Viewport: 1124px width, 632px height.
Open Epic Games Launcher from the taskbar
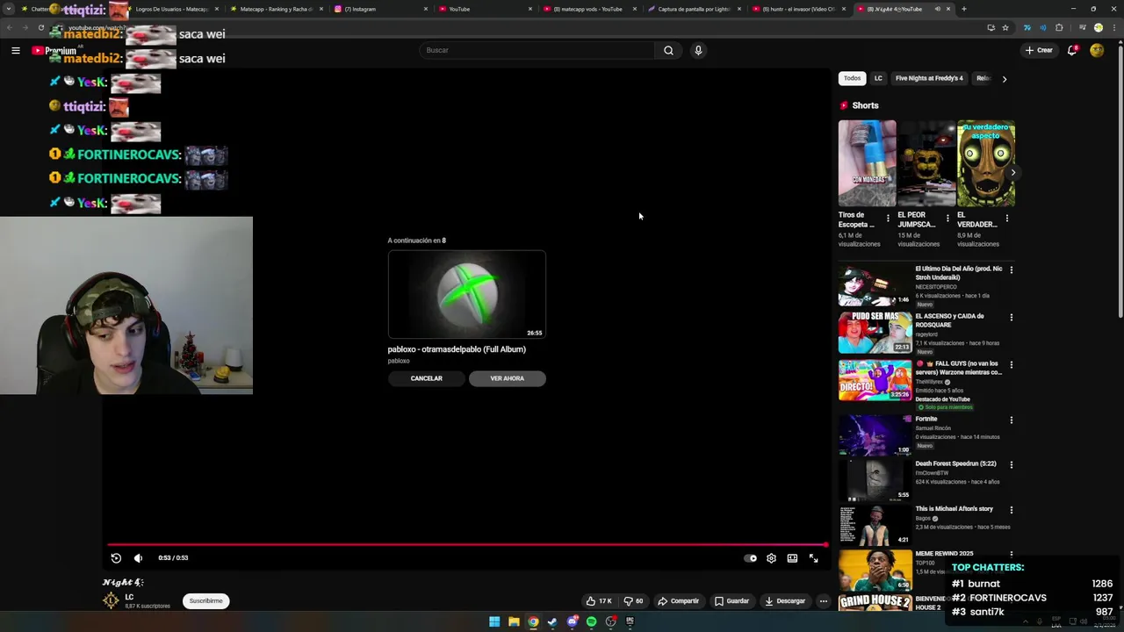(630, 621)
